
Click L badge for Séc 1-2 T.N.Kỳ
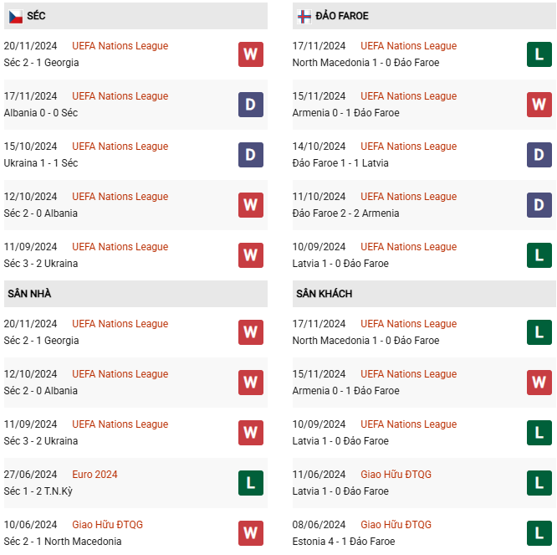pos(250,483)
